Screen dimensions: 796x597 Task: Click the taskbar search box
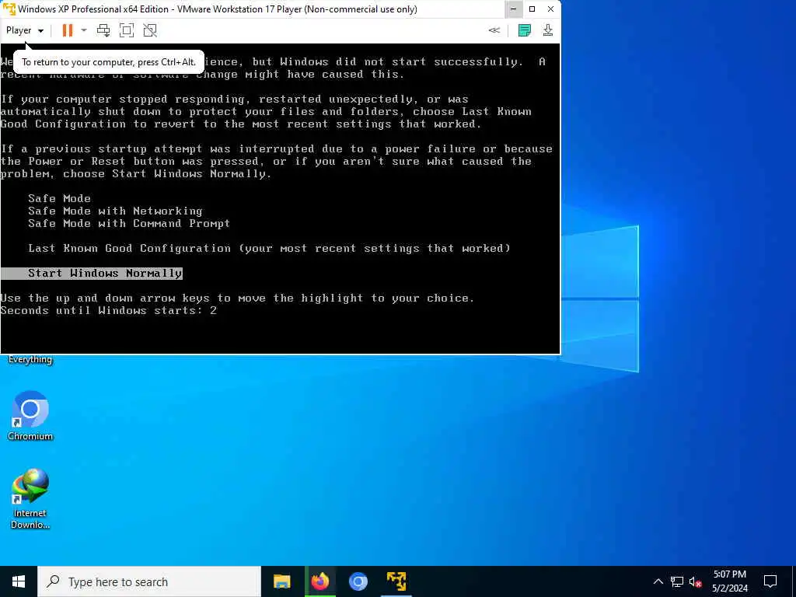click(x=149, y=581)
